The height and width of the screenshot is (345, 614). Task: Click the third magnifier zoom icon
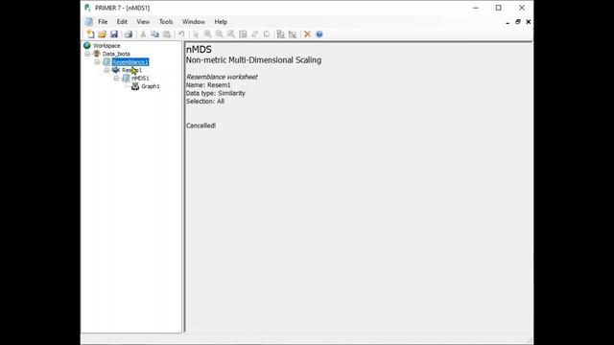[x=231, y=34]
